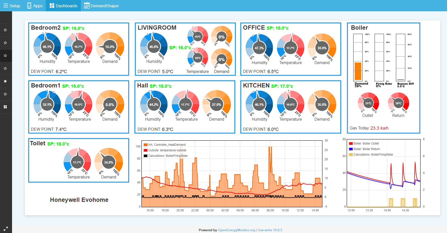The height and width of the screenshot is (233, 447).
Task: Click the Office Humidity gauge showing 47.3%
Action: 259,48
